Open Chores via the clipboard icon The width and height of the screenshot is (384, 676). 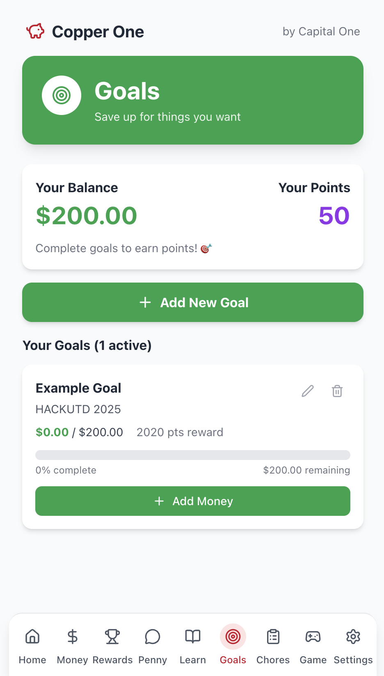pos(273,637)
